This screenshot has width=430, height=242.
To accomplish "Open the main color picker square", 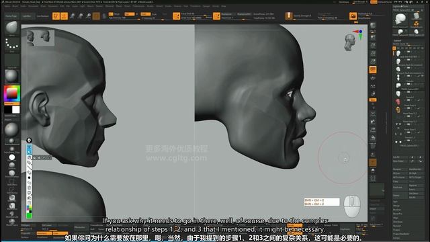I will pos(12,93).
